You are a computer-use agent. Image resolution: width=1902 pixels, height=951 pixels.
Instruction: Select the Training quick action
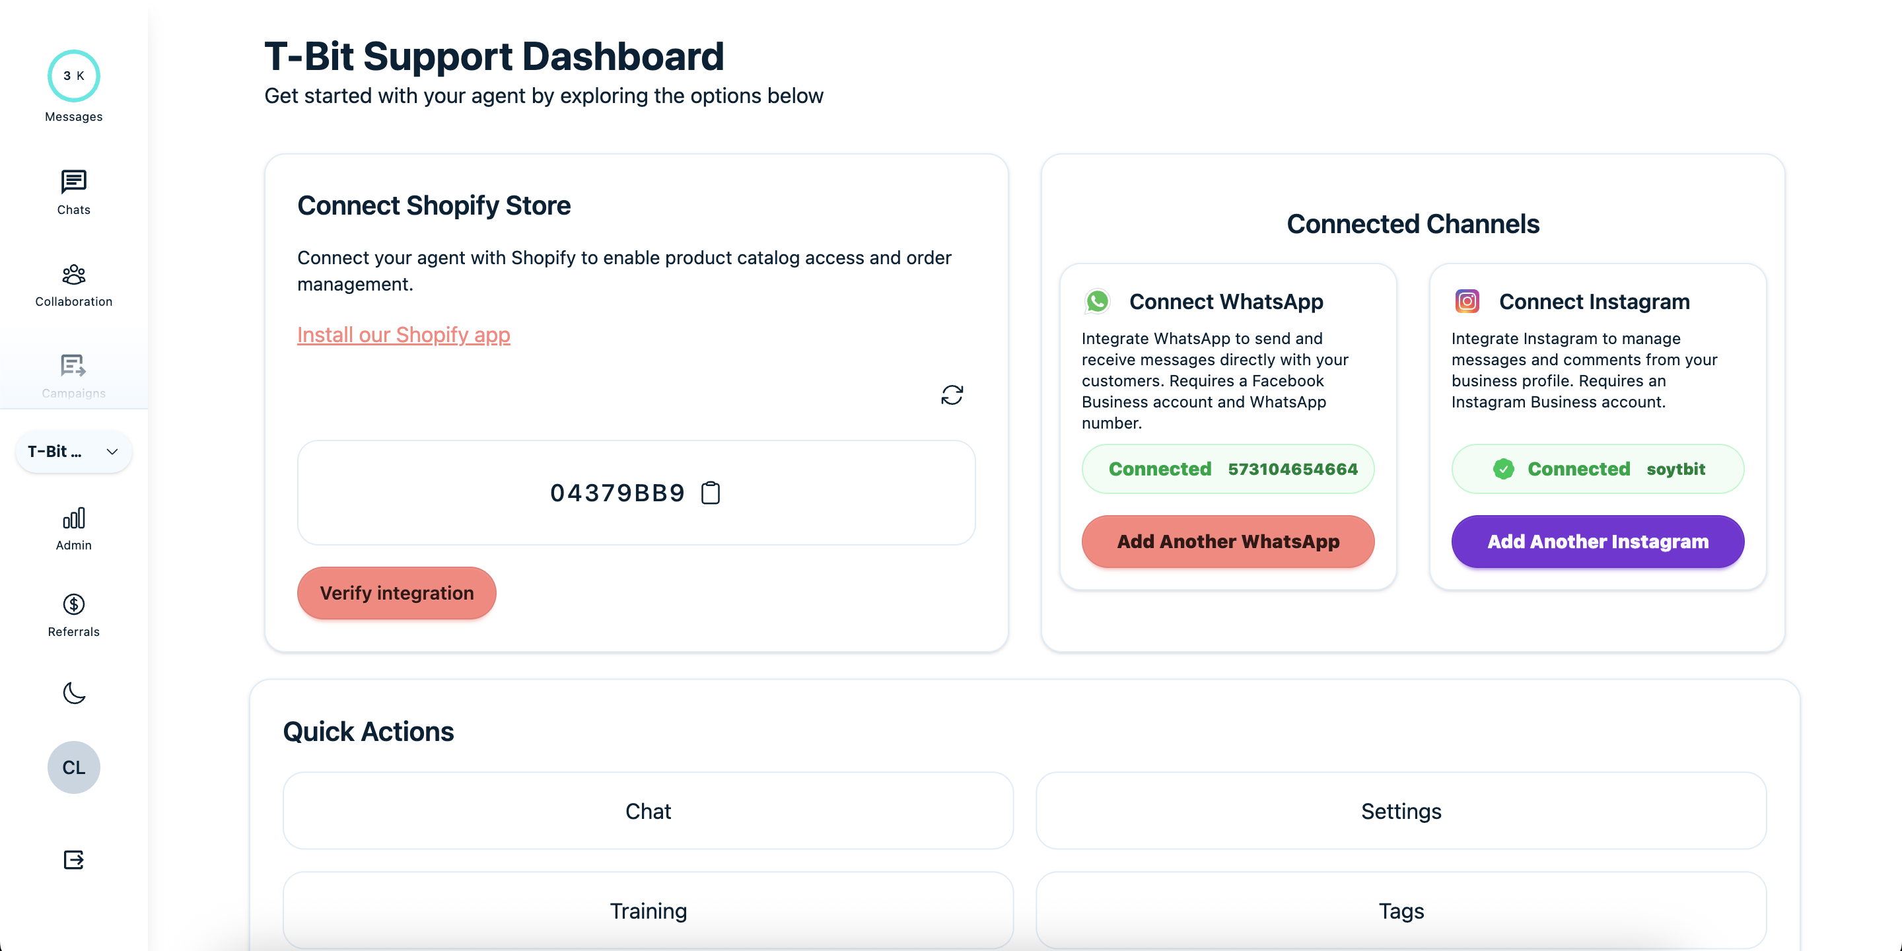647,911
